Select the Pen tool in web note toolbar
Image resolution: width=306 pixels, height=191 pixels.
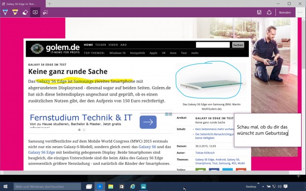point(5,12)
